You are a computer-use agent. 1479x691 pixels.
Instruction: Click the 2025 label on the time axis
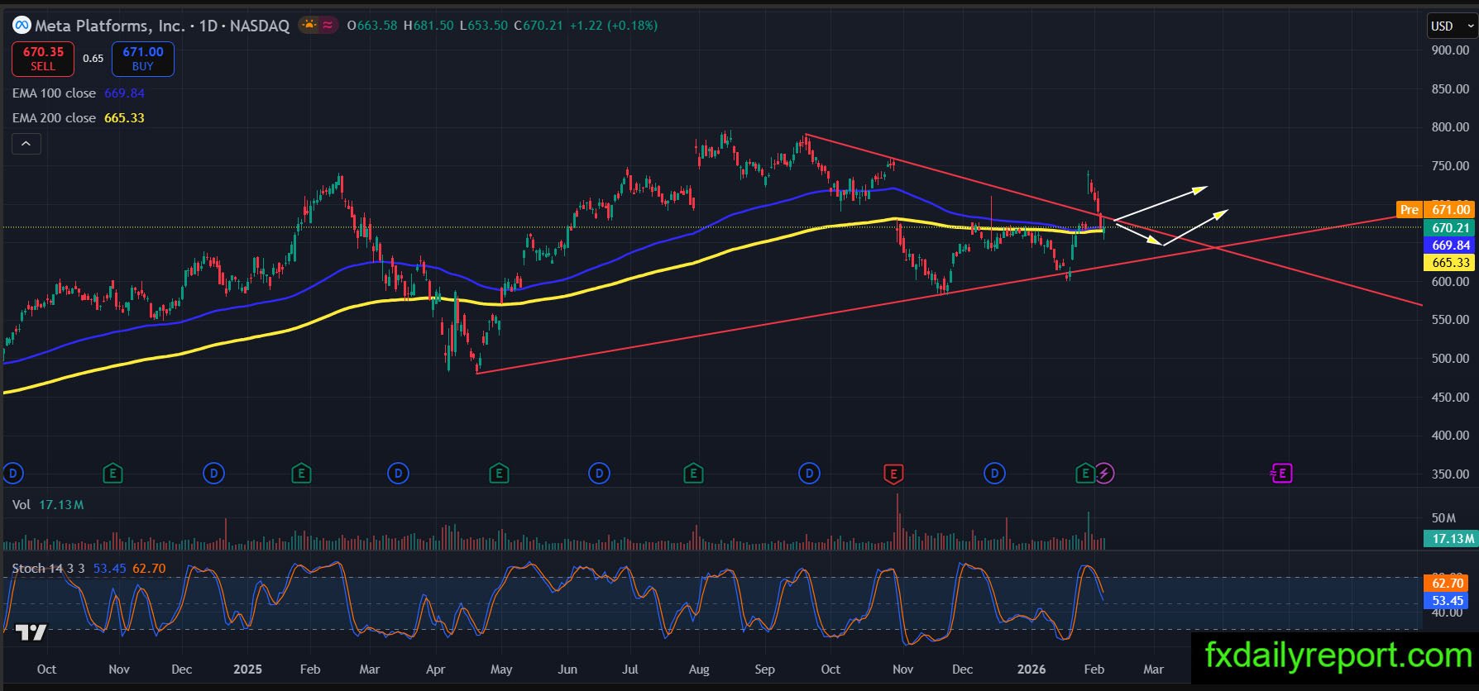(247, 670)
